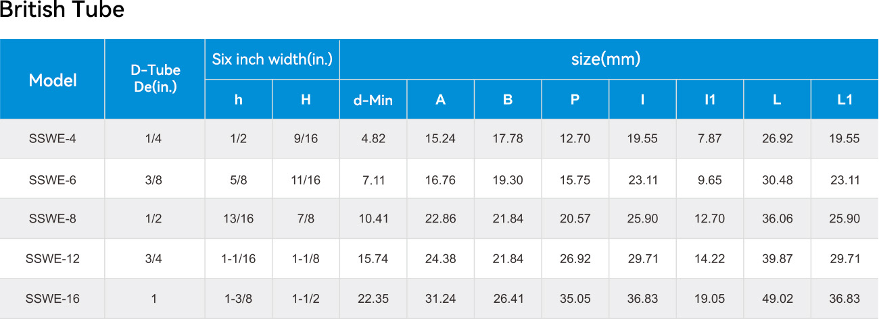Select the d-Min column header

[x=373, y=100]
